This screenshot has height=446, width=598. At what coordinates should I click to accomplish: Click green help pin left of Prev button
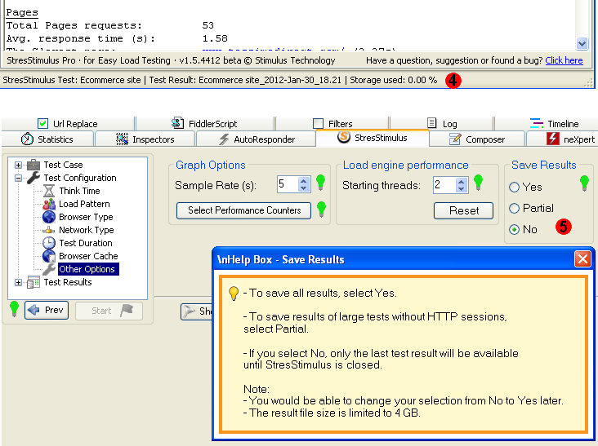(14, 309)
